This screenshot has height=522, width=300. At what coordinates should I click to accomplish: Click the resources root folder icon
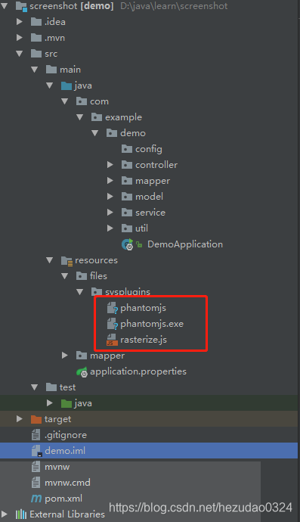[x=66, y=261]
